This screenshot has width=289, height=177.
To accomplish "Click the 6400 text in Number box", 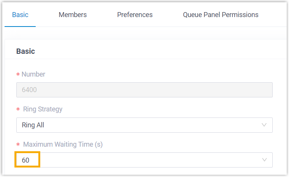I will tap(29, 90).
